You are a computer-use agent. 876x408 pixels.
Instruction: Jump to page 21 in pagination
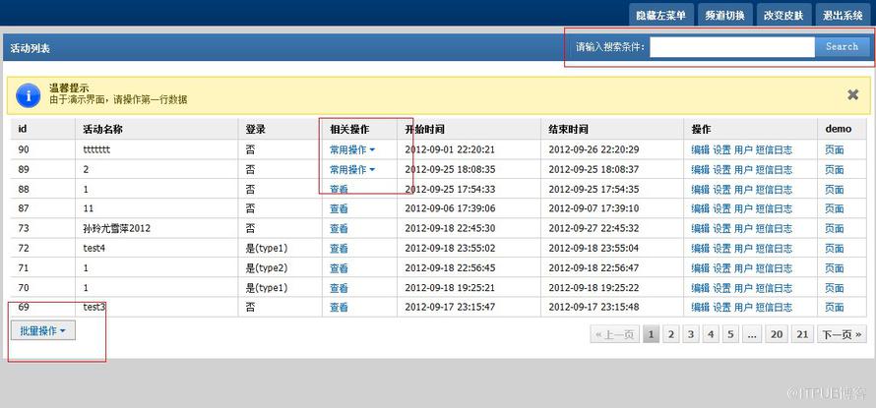point(802,334)
